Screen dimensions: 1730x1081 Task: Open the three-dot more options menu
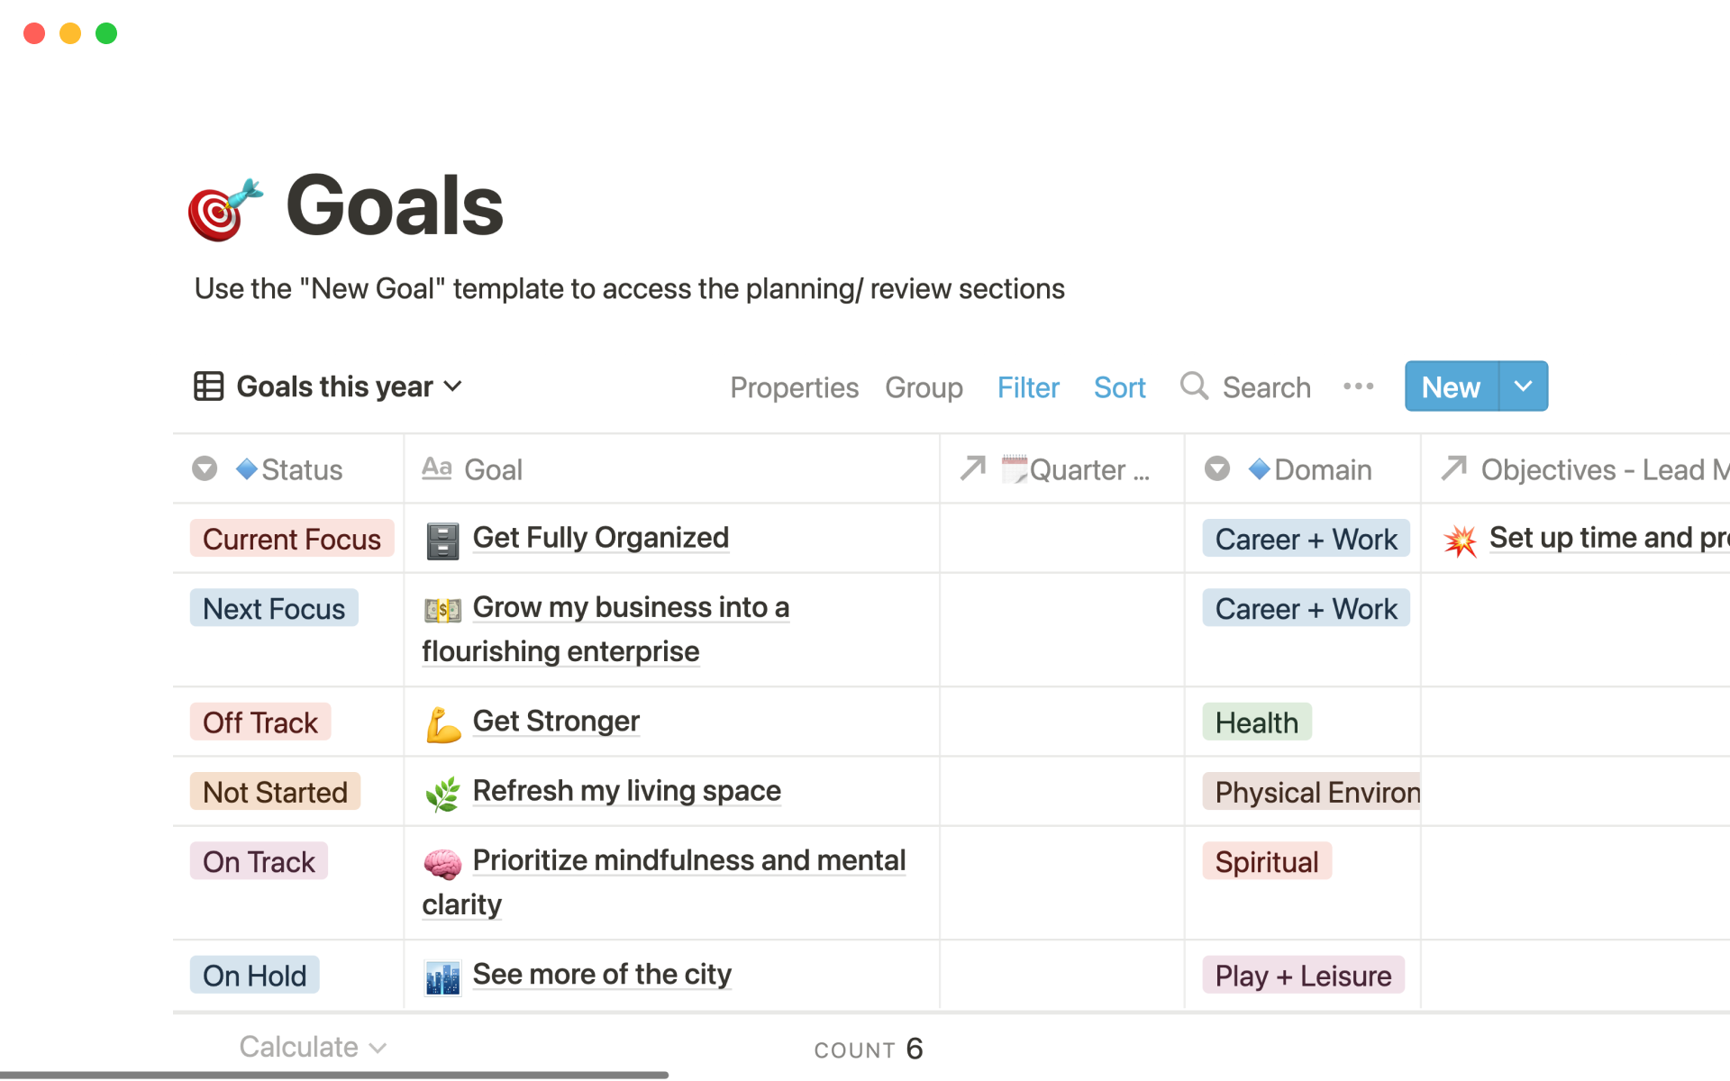1358,386
